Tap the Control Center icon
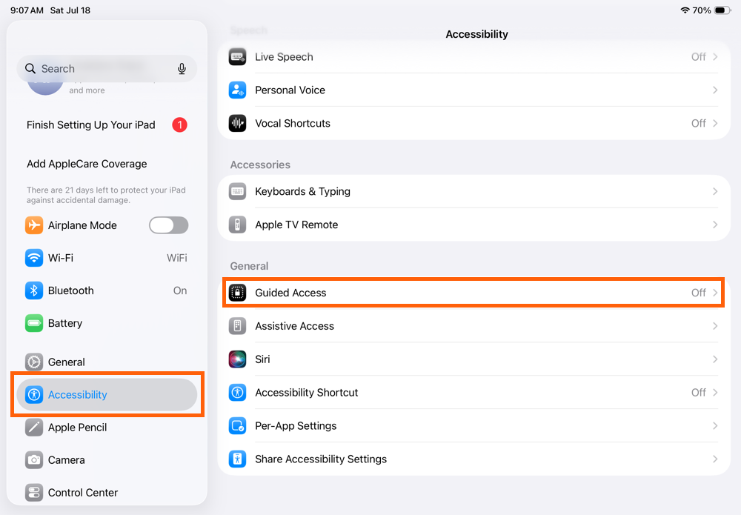This screenshot has width=741, height=515. click(34, 492)
